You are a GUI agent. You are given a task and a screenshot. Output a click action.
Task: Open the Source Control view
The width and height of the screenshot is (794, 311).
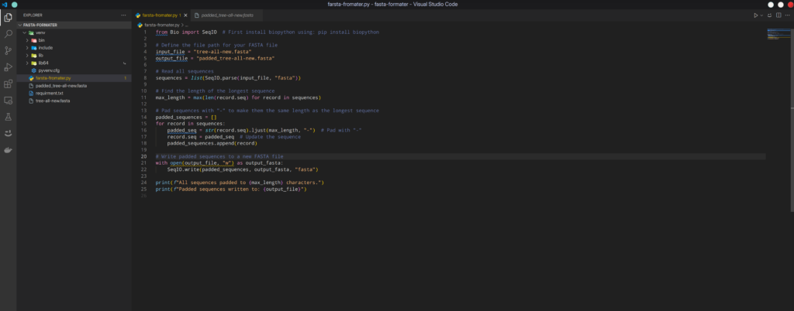pos(8,50)
